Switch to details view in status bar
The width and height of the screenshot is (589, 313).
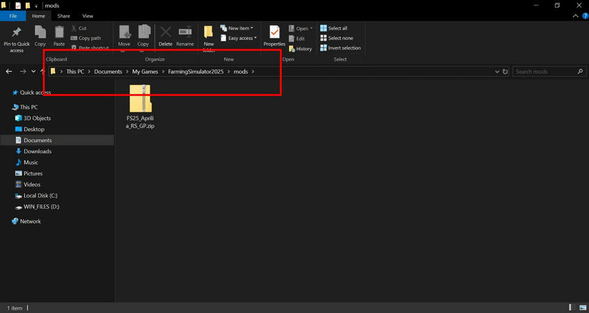point(572,307)
